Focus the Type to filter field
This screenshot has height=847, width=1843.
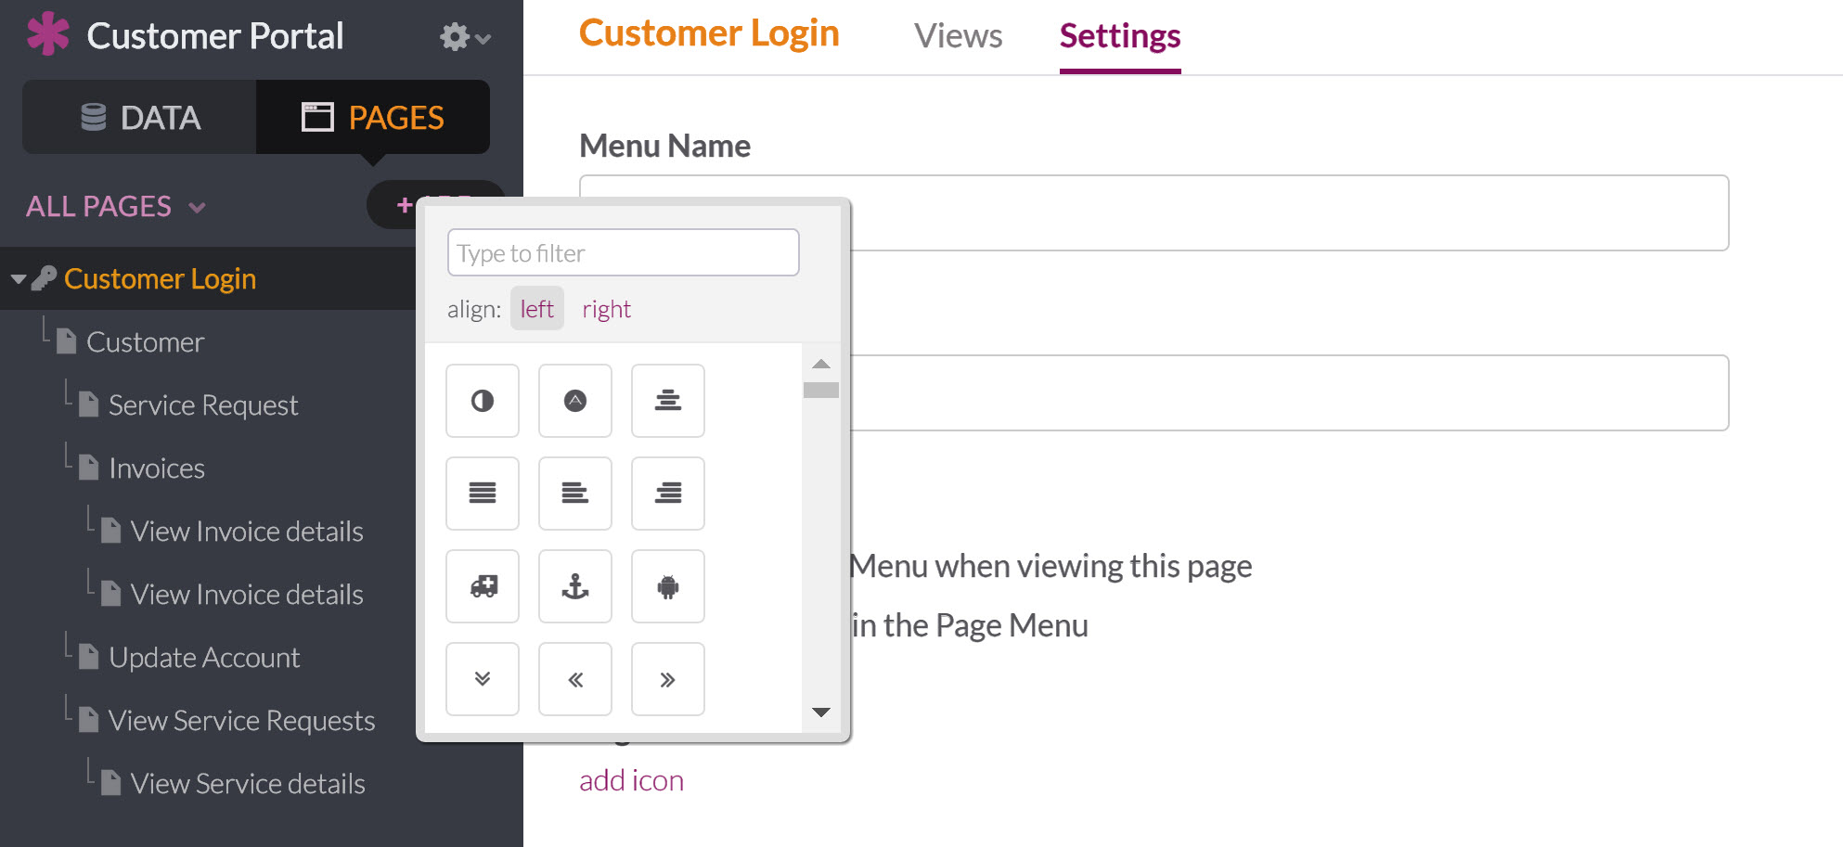(623, 252)
